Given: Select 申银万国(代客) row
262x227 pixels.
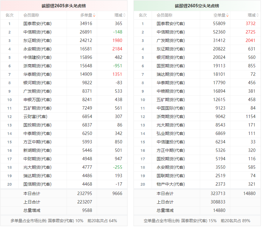Looking at the screenshot, I should (64, 100).
